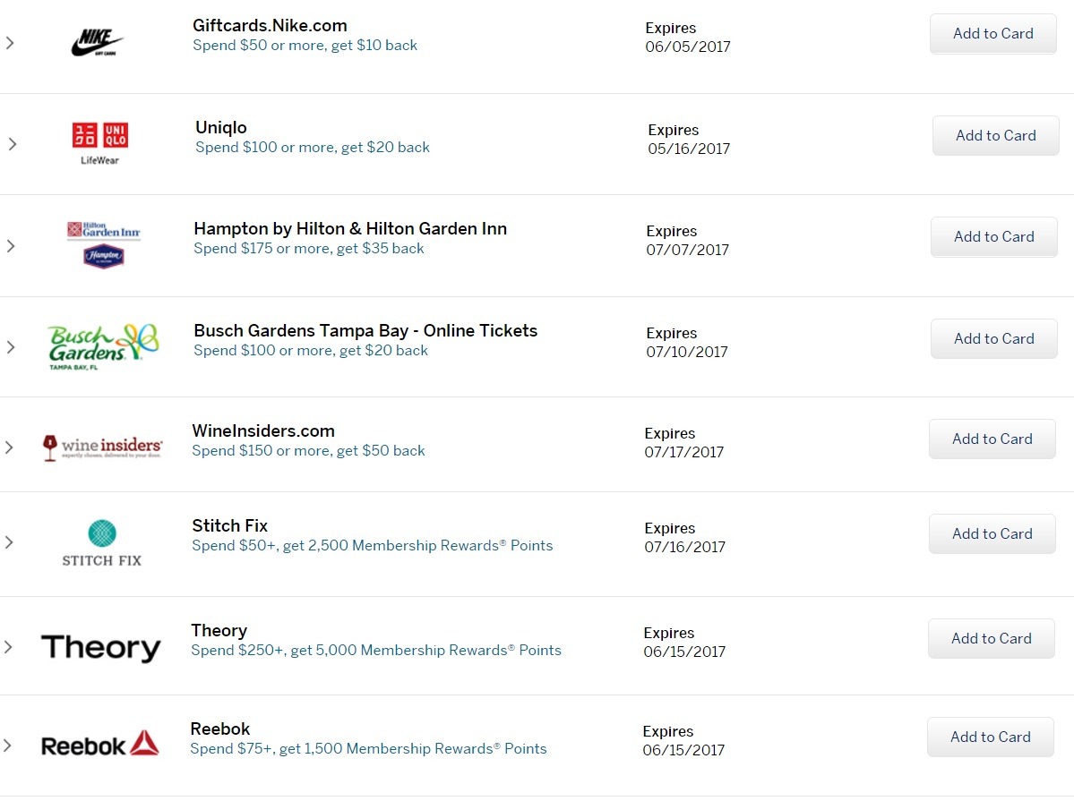This screenshot has height=801, width=1074.
Task: Open the Stitch Fix Membership Rewards offer link
Action: tap(372, 546)
